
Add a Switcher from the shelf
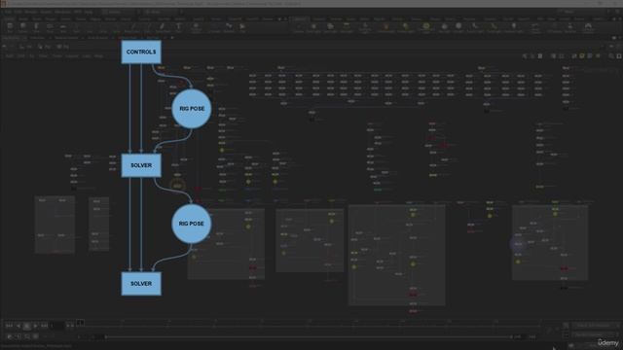[x=570, y=27]
